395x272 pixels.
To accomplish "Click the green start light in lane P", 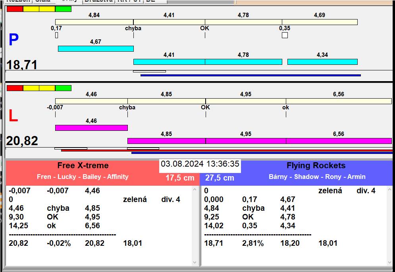I will pyautogui.click(x=63, y=9).
